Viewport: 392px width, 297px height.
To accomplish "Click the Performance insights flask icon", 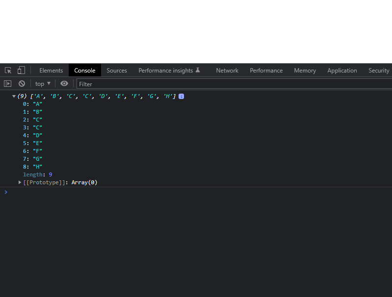I will click(x=198, y=70).
